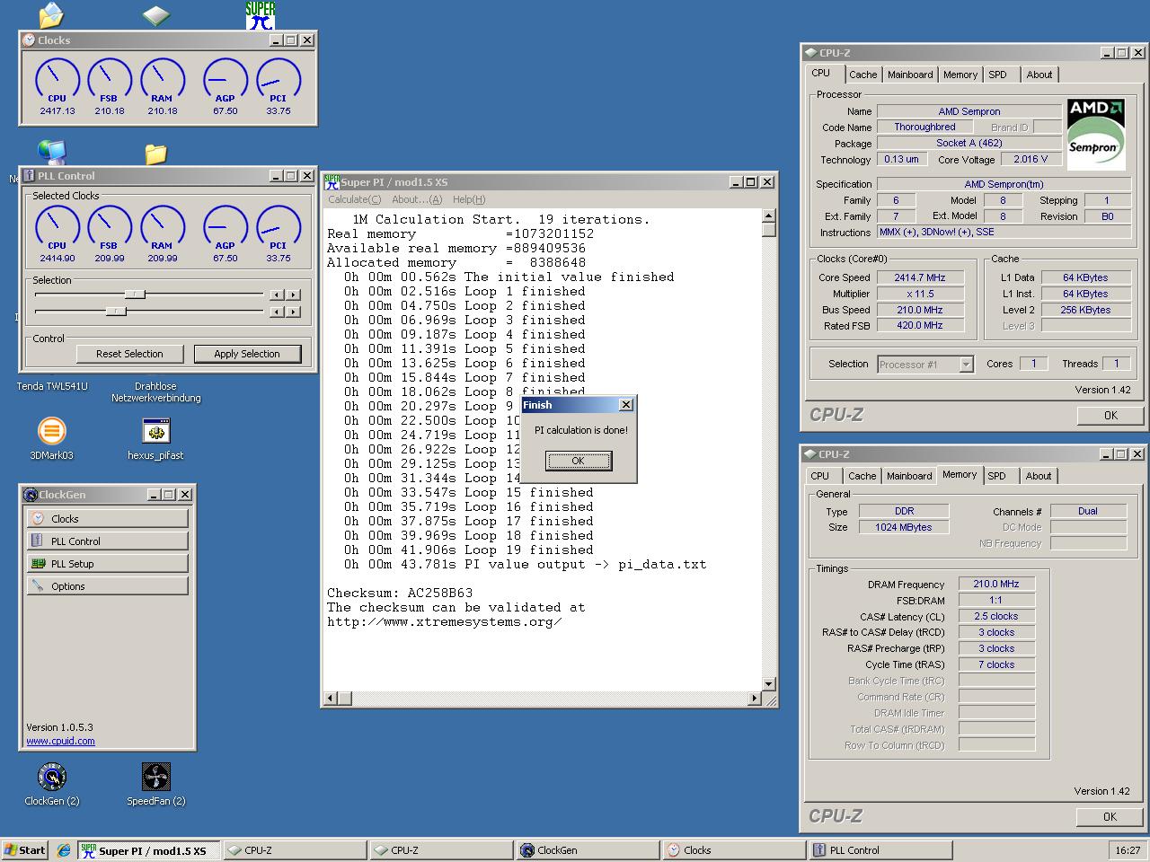Close the Finish dialog with the X
1150x862 pixels.
[626, 405]
